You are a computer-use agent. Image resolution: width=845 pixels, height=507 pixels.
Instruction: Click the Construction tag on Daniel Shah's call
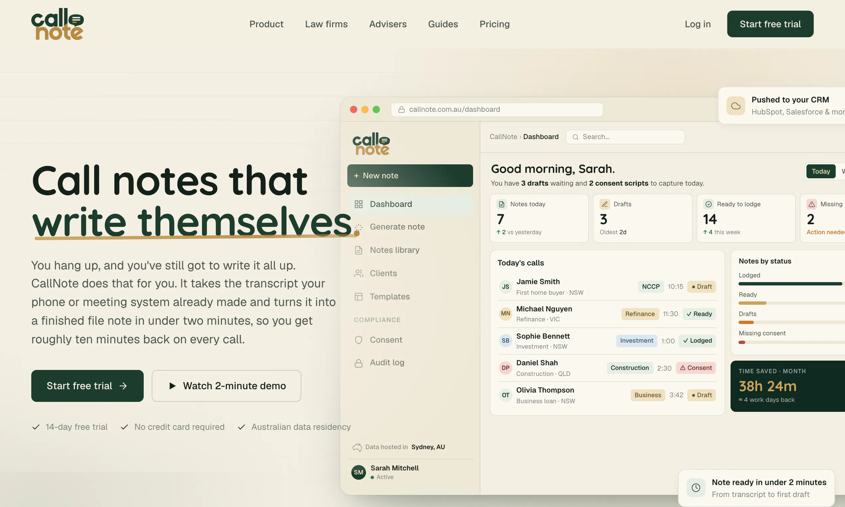coord(630,368)
